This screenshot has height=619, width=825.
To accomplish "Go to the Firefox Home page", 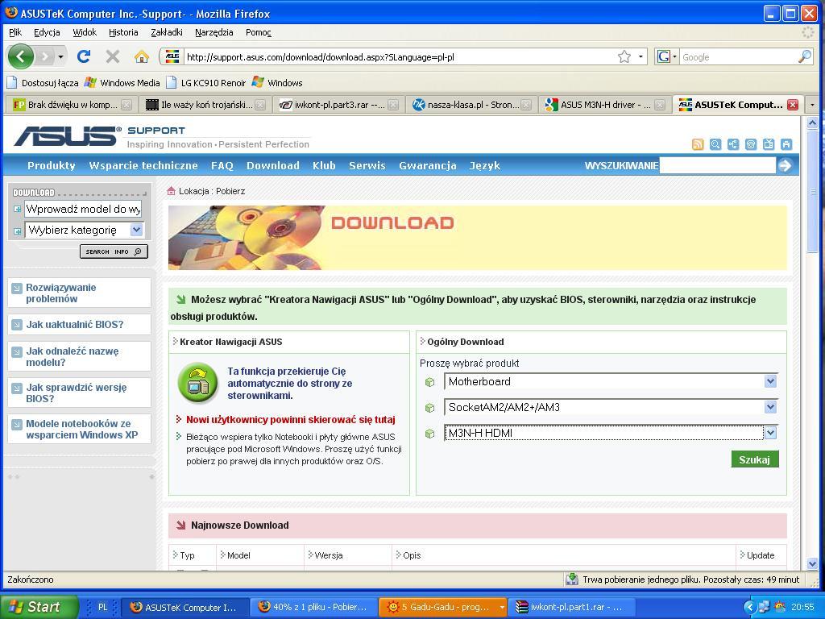I will coord(141,56).
